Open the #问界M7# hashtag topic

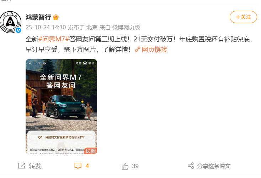pyautogui.click(x=54, y=39)
